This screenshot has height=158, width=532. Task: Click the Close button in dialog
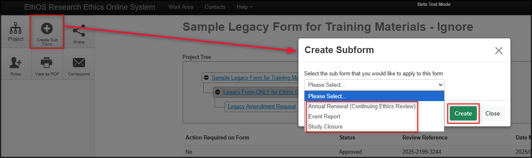pos(492,113)
